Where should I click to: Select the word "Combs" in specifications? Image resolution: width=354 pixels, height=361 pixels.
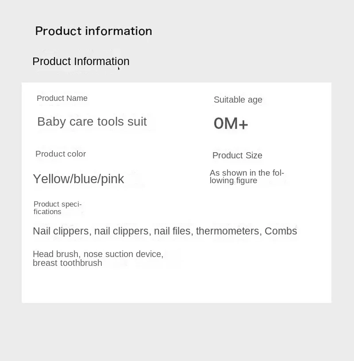coord(281,231)
